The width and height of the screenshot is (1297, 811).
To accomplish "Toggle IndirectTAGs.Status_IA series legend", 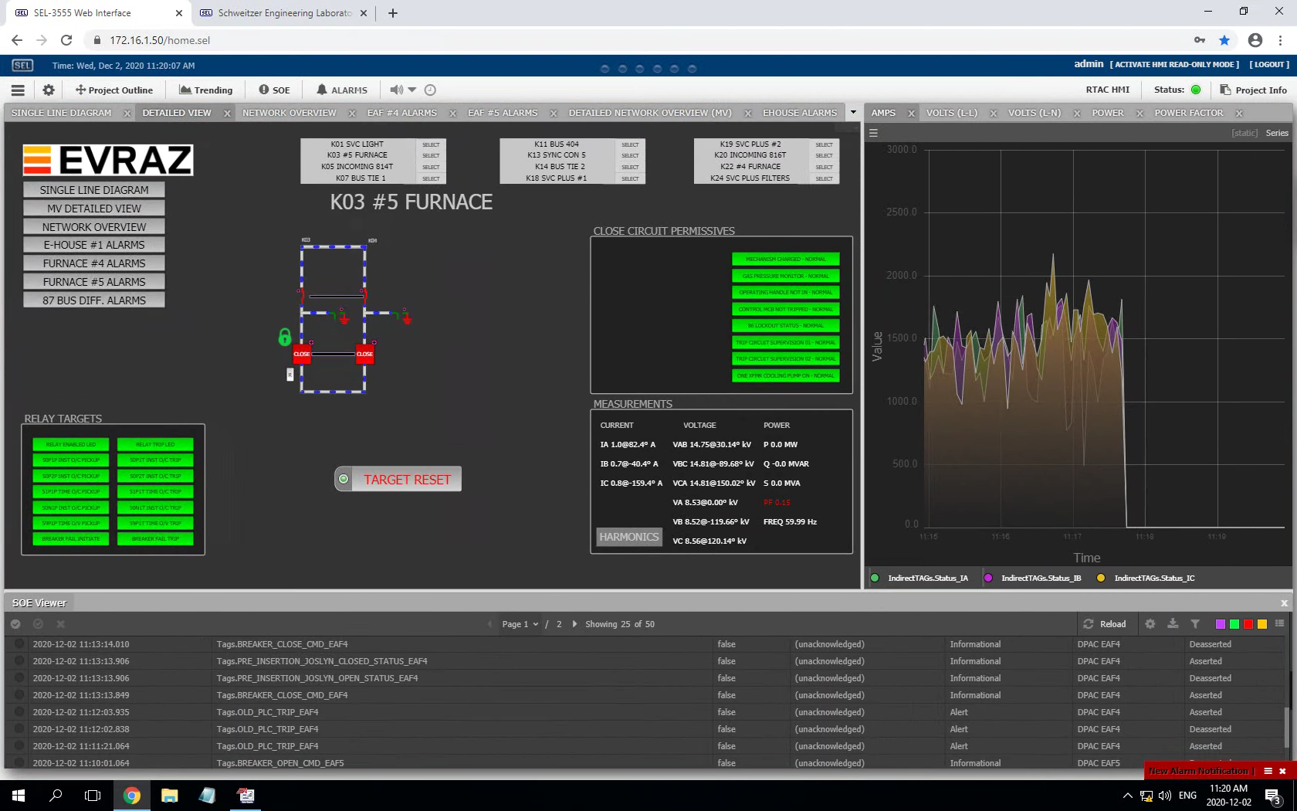I will click(919, 578).
